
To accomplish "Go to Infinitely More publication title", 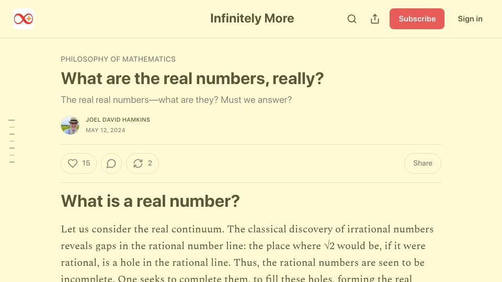I will (252, 19).
